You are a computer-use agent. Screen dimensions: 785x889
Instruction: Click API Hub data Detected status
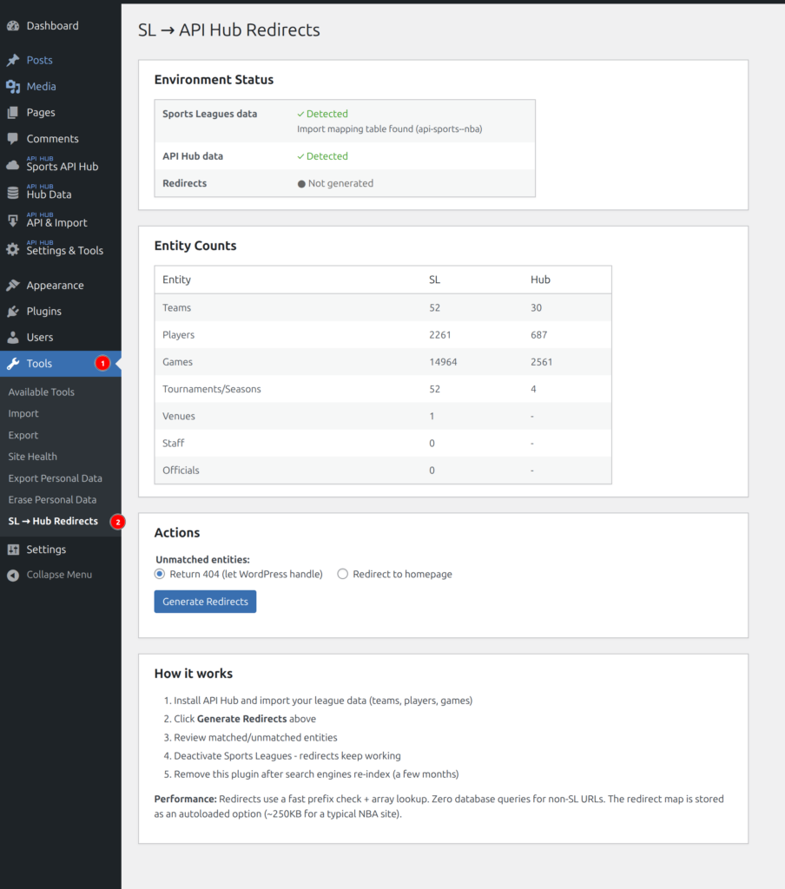[x=323, y=156]
